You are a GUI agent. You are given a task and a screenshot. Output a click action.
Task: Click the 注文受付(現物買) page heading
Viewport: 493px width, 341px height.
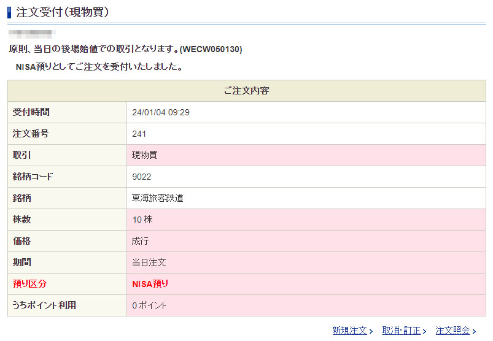click(x=62, y=12)
